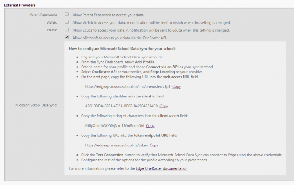
Task: Copy the token endpoint URL
Action: pos(154,145)
